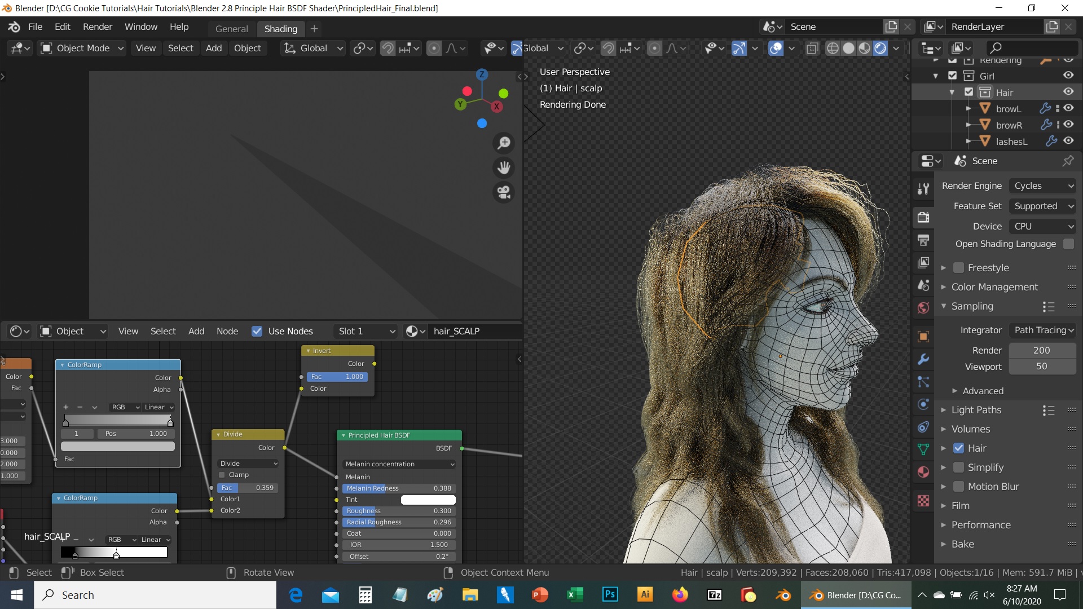Open the Melanin concentration dropdown
1083x609 pixels.
pyautogui.click(x=399, y=464)
